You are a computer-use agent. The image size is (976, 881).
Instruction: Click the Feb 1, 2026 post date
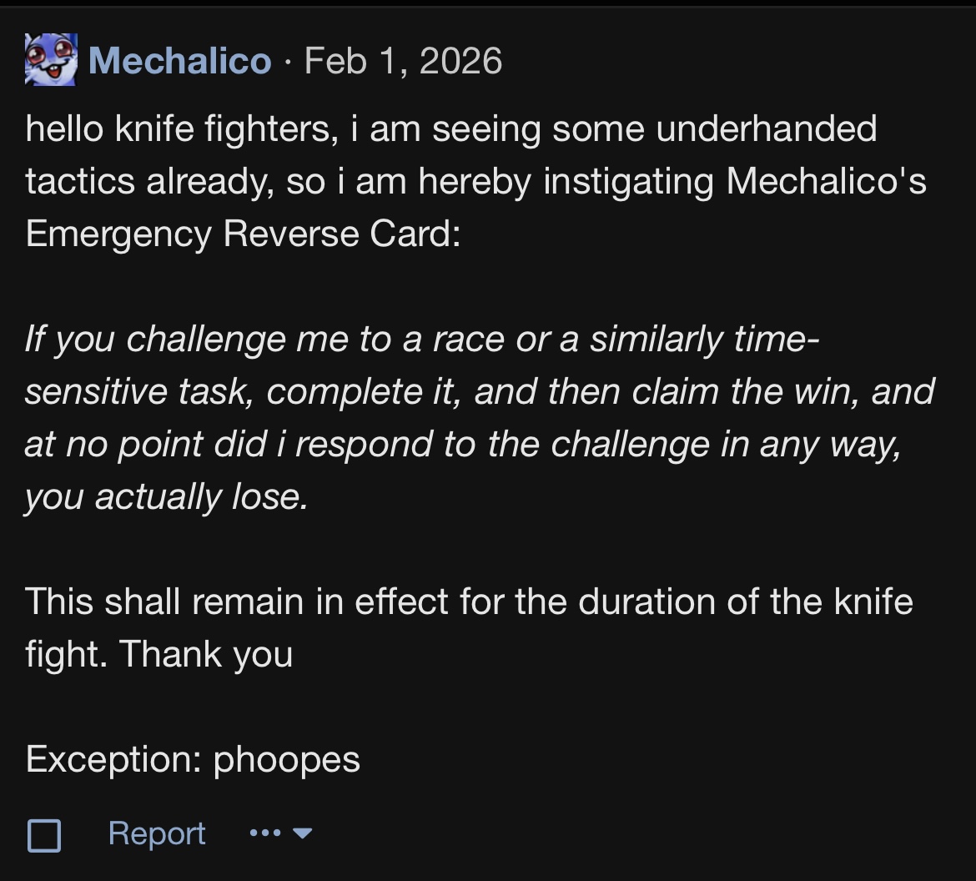404,61
